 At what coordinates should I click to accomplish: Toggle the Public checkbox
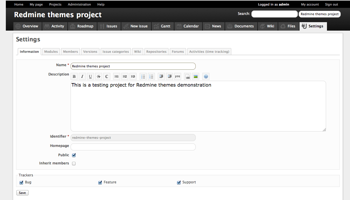click(74, 155)
